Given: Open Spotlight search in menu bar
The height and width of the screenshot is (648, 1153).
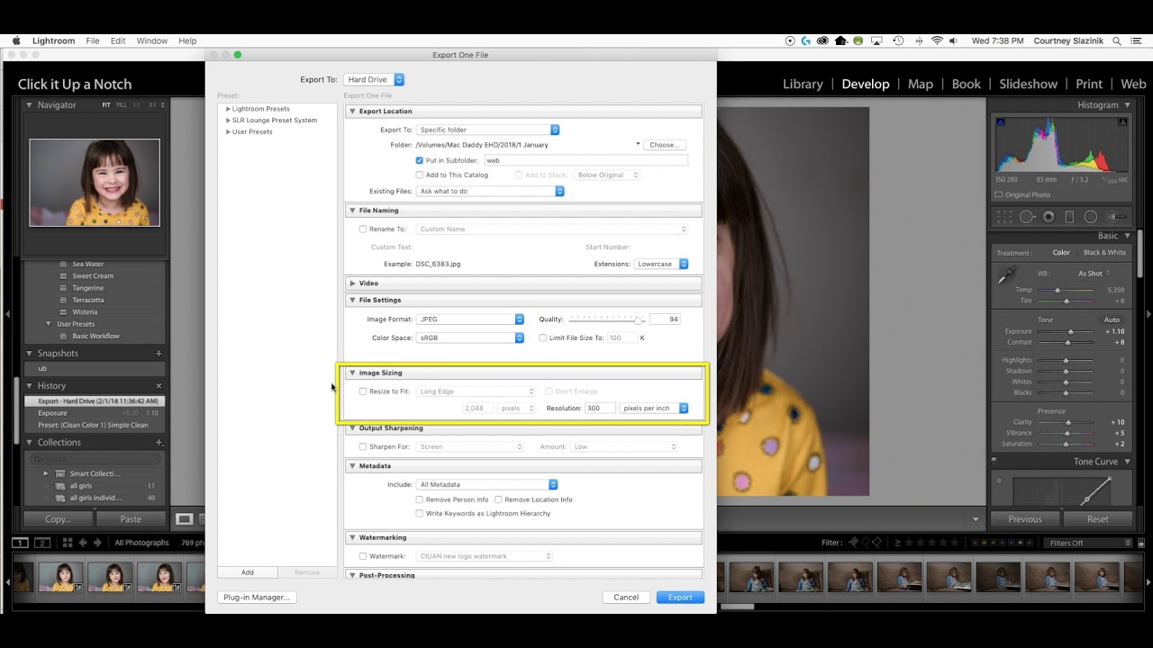Looking at the screenshot, I should (x=1117, y=40).
